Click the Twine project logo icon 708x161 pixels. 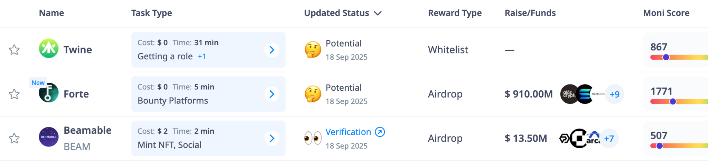tap(49, 49)
